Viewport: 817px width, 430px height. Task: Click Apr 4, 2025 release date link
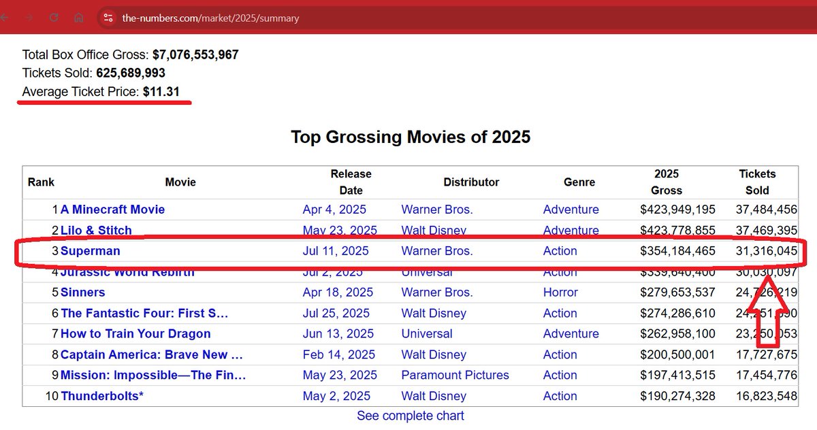tap(334, 210)
